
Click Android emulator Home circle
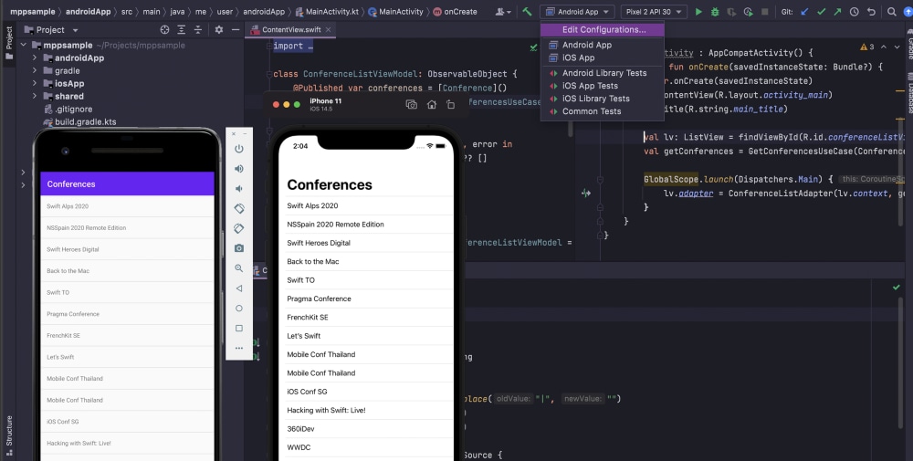[238, 308]
